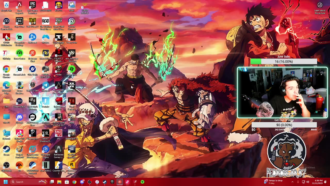
Task: Open the Epic Games Launcher desktop shortcut
Action: click(x=32, y=8)
